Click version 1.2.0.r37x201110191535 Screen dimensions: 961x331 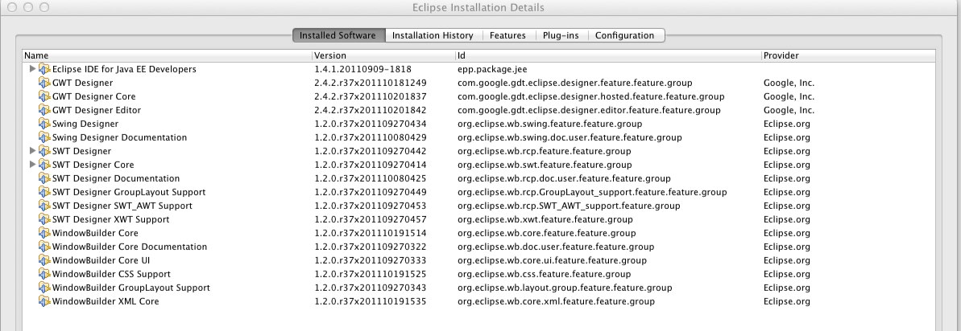pos(371,301)
